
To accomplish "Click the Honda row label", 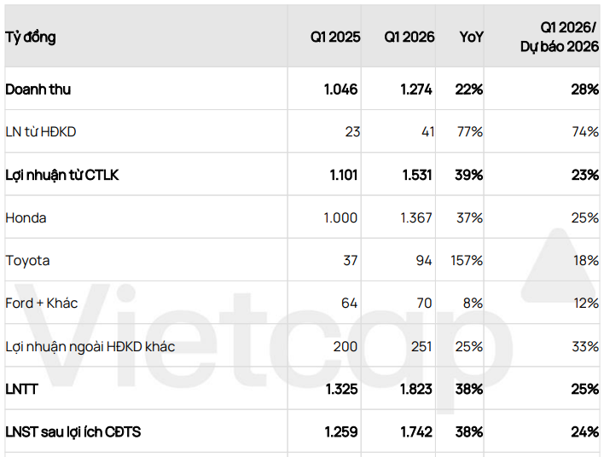I will 26,218.
